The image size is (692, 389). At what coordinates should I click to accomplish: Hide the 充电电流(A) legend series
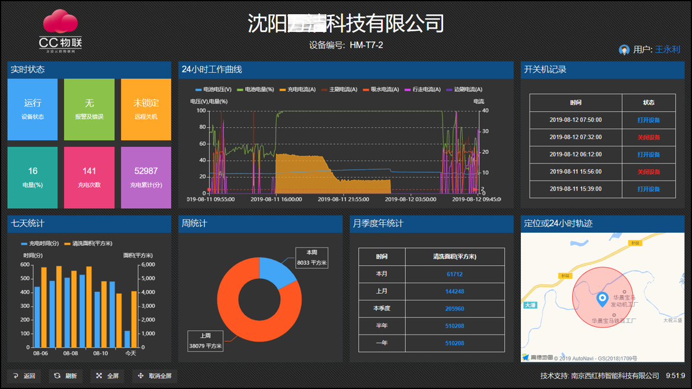pyautogui.click(x=297, y=89)
